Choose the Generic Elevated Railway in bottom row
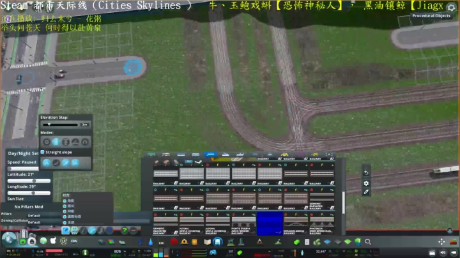This screenshot has height=258, width=460. tap(165, 224)
